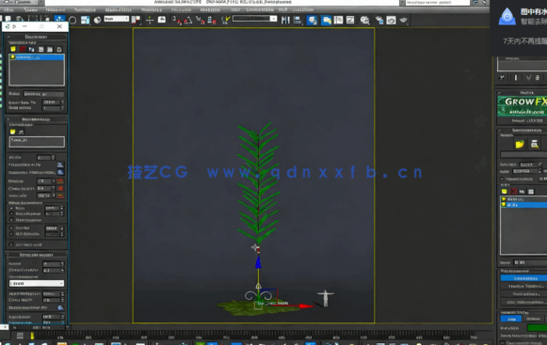The height and width of the screenshot is (345, 547).
Task: Click the pin stack icon under modifier stack
Action: click(x=502, y=78)
